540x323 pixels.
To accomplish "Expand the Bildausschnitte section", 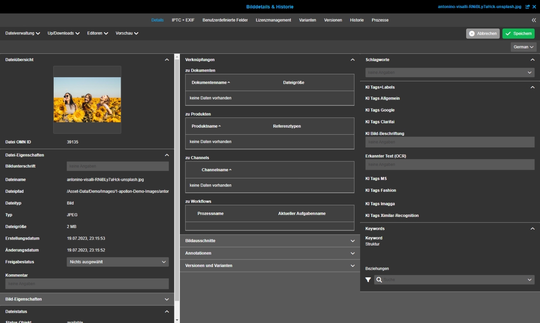I will [352, 241].
